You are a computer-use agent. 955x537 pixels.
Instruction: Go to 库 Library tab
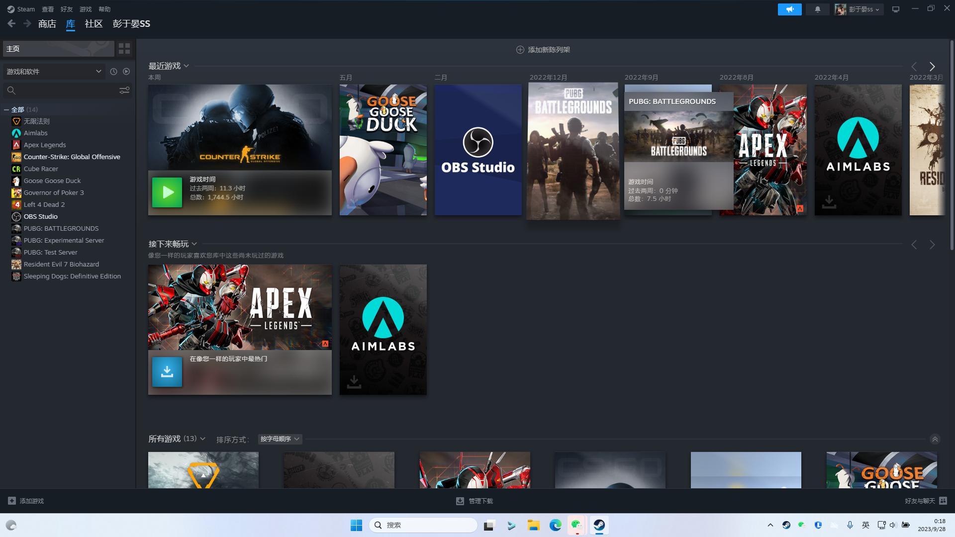(71, 23)
